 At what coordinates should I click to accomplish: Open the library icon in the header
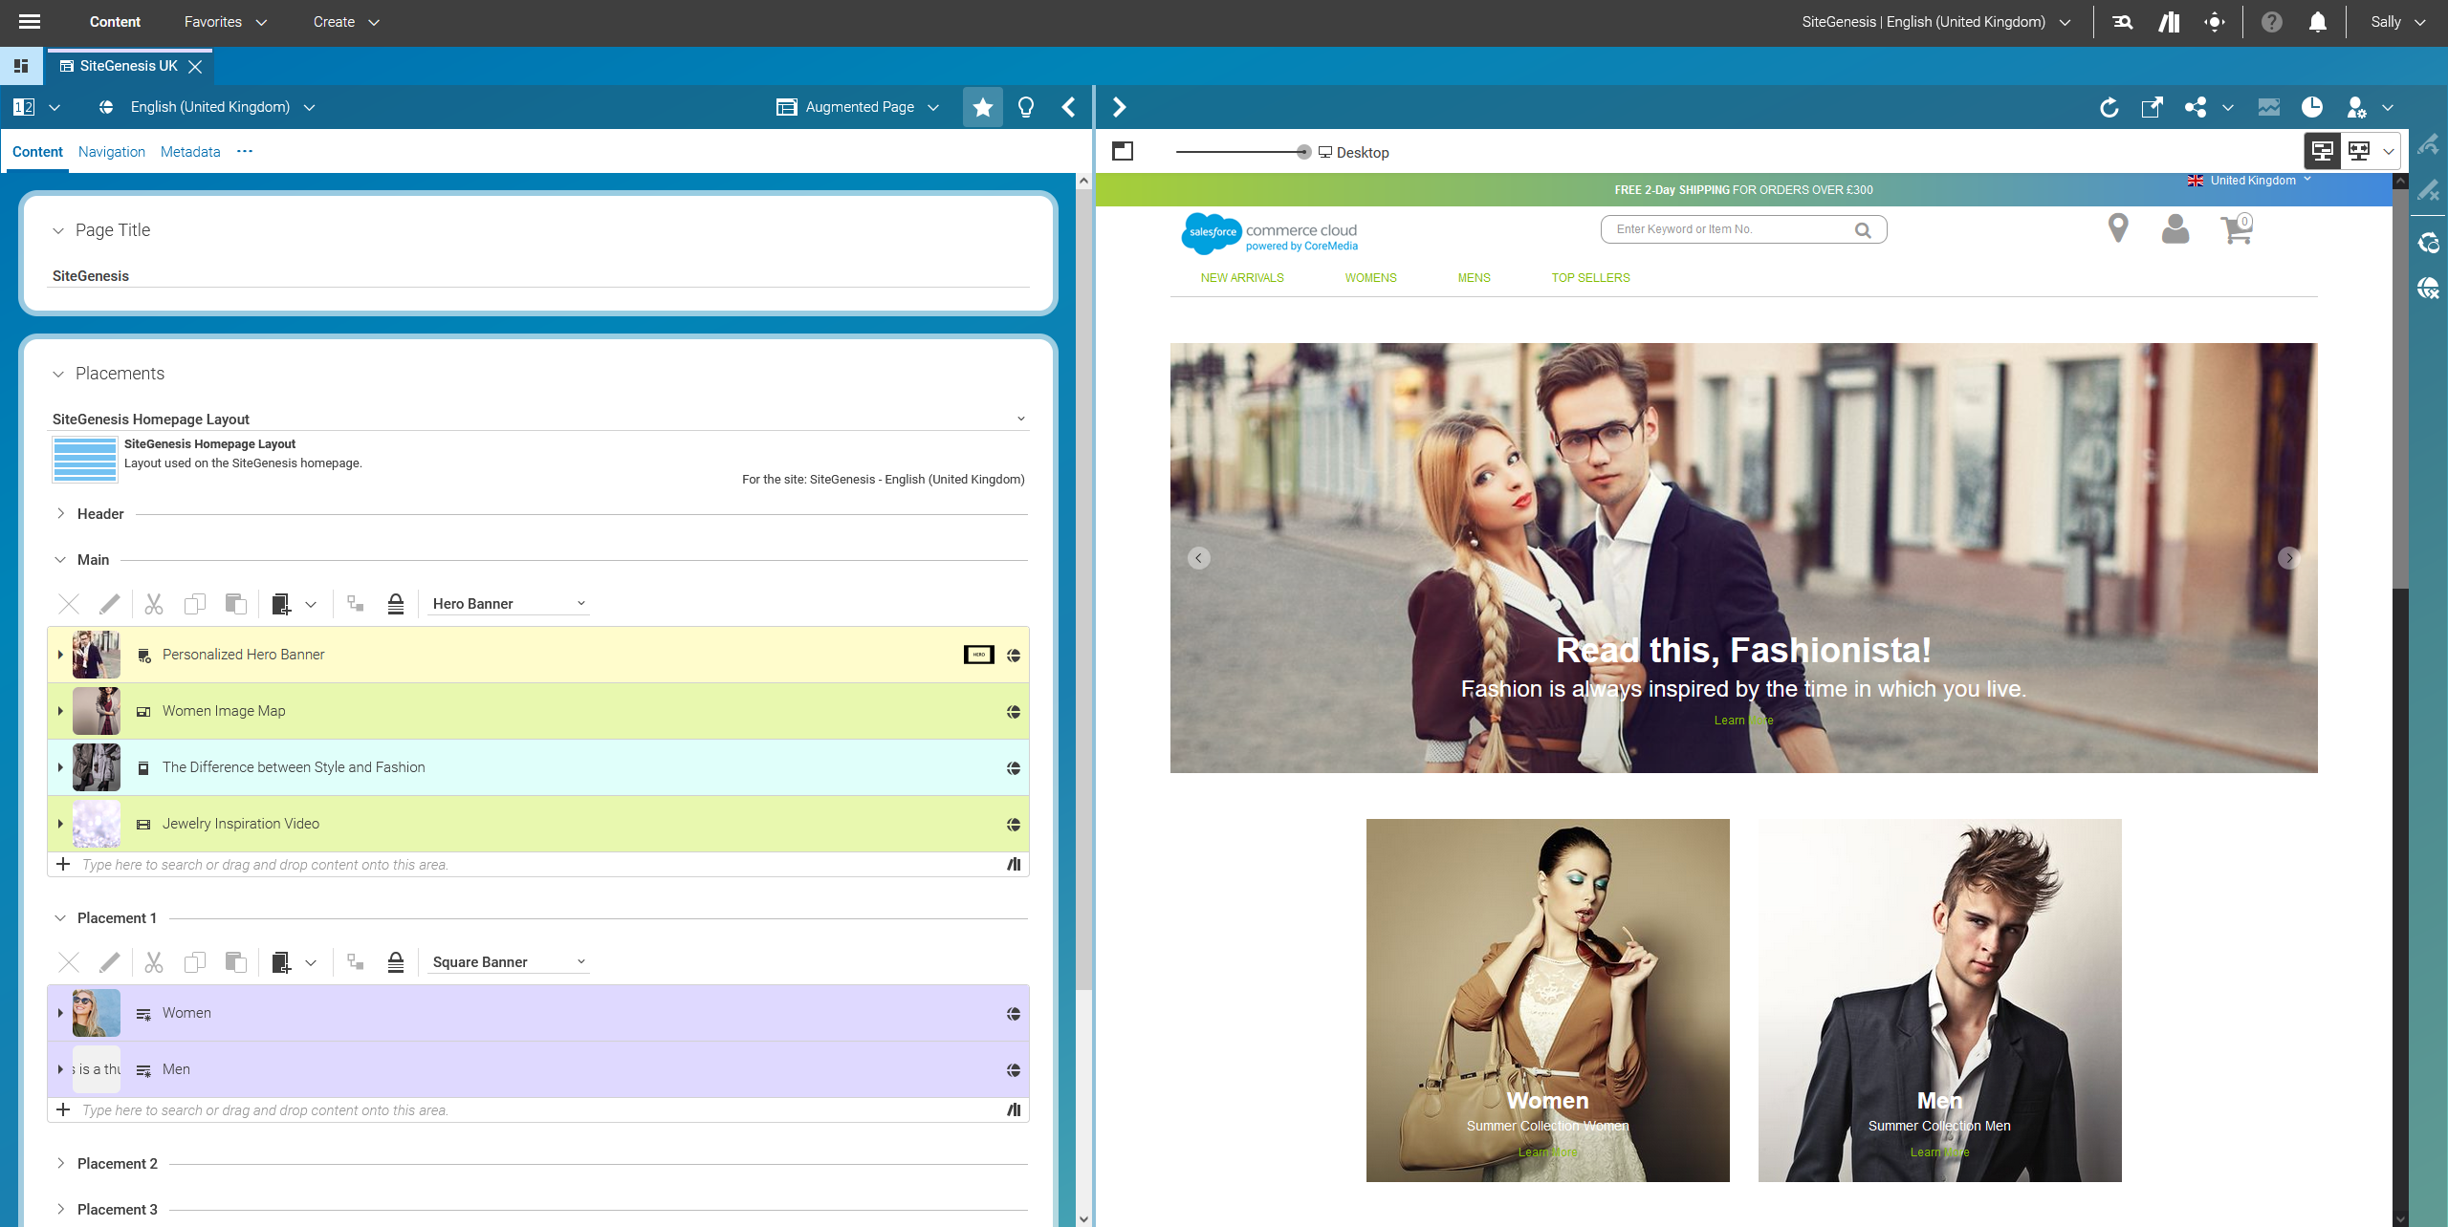tap(2170, 21)
